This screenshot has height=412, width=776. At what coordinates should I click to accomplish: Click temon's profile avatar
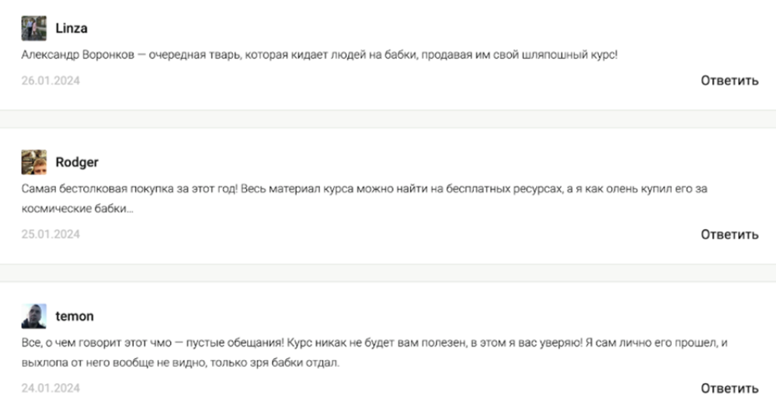(33, 316)
